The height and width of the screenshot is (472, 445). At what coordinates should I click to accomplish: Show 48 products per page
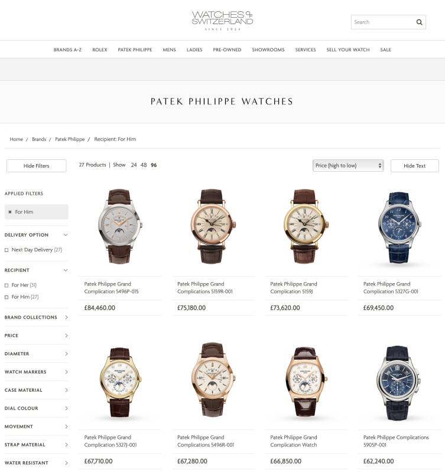pyautogui.click(x=144, y=165)
